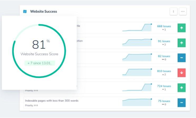
Task: Click the trend chart in 810 Issues row
Action: click(137, 72)
